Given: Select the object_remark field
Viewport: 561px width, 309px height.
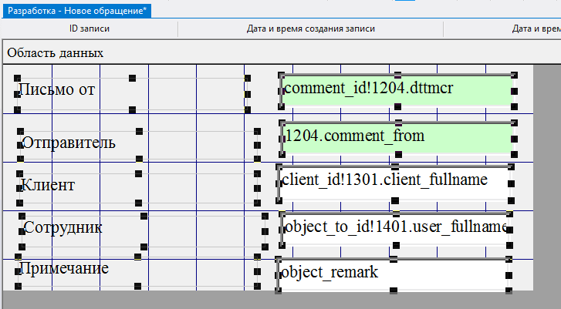Looking at the screenshot, I should (394, 273).
